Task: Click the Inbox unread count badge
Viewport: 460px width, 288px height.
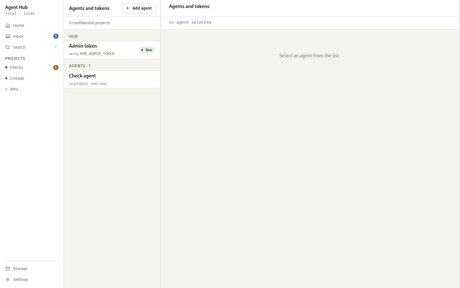Action: [56, 36]
